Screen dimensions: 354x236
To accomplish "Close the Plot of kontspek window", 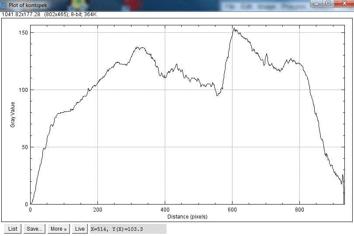I will pyautogui.click(x=344, y=3).
